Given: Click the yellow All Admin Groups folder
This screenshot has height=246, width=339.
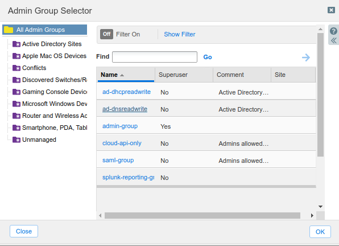Looking at the screenshot, I should [9, 30].
